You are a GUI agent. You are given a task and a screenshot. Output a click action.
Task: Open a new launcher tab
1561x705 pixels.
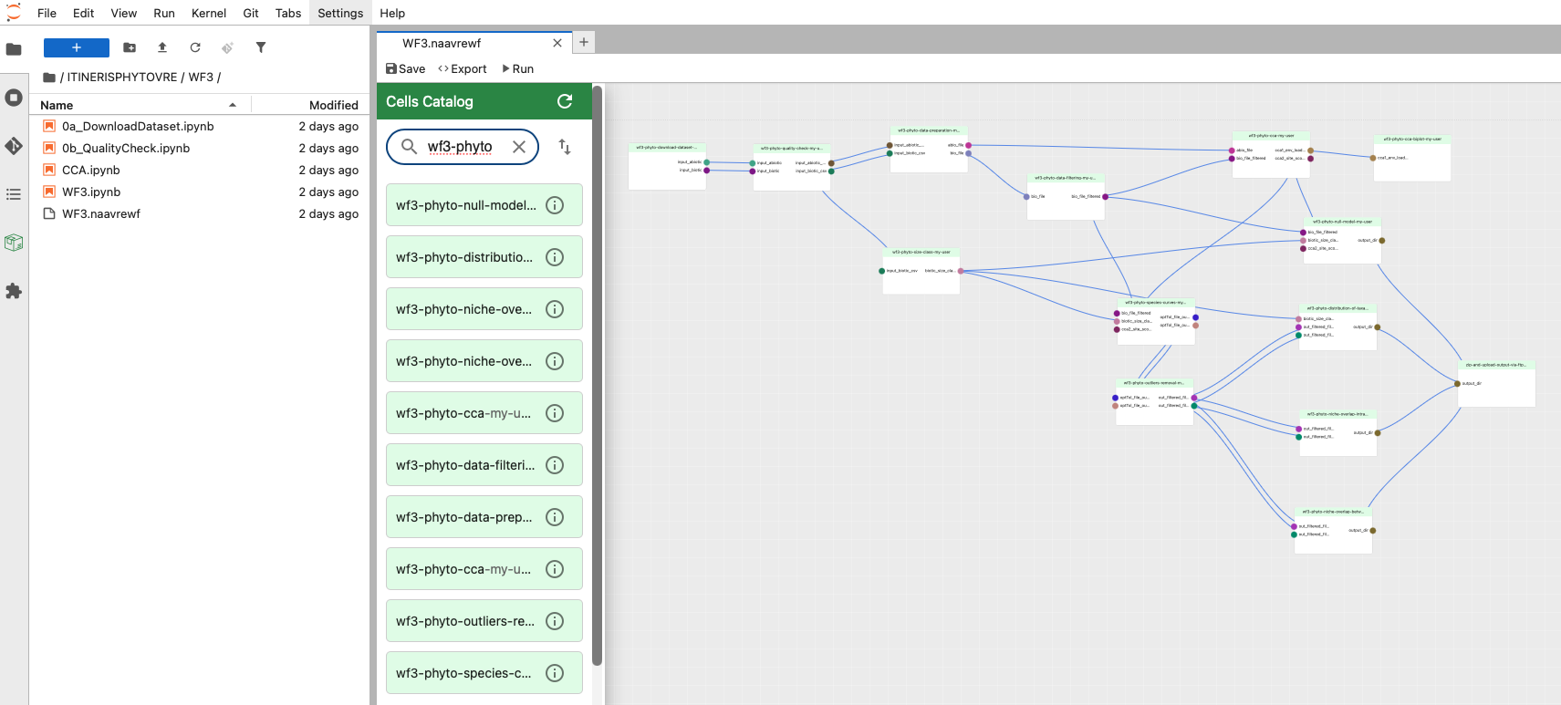coord(584,42)
